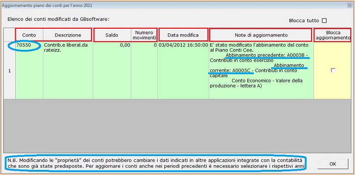Select row number 1 header
The width and height of the screenshot is (355, 175).
pyautogui.click(x=10, y=70)
